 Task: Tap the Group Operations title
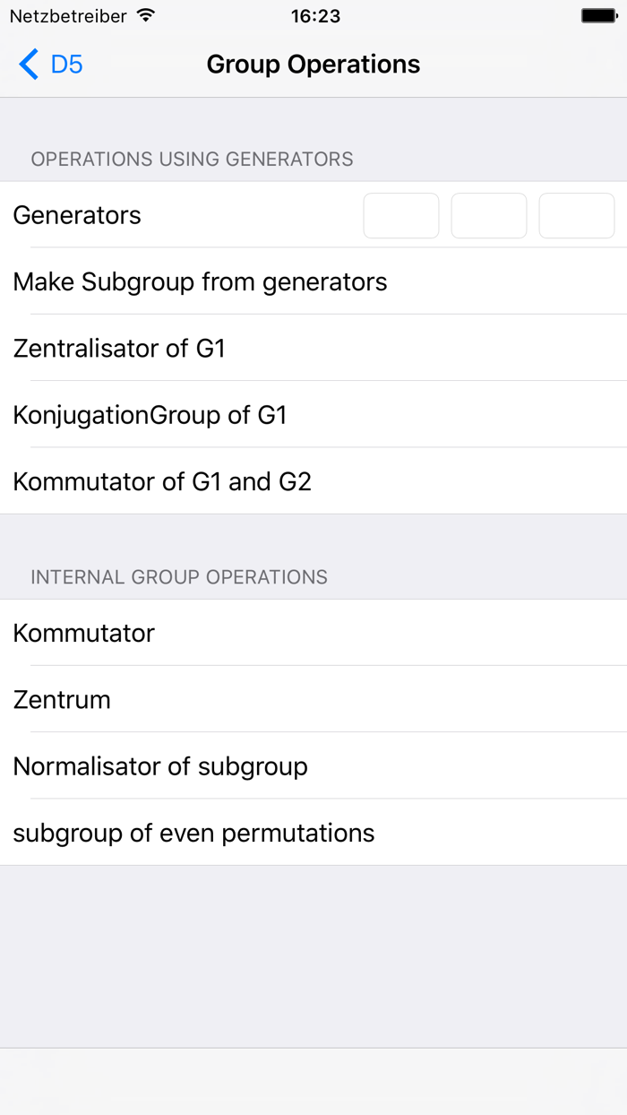coord(313,65)
